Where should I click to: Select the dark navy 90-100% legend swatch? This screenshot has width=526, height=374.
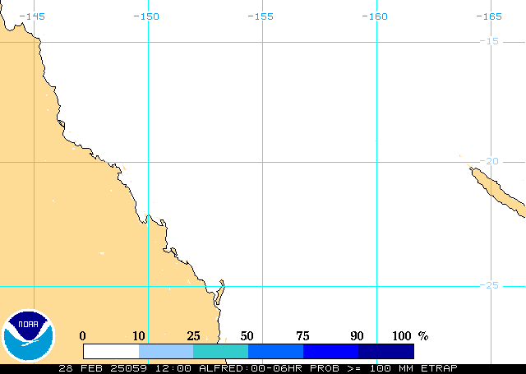pos(386,352)
